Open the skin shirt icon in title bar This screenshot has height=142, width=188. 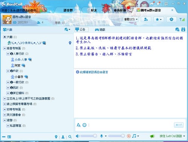(158, 3)
